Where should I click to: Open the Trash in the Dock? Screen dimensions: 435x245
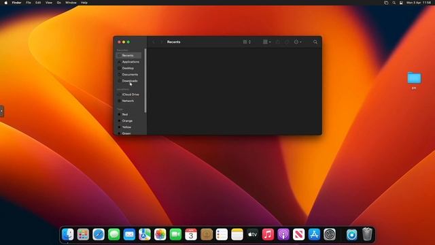click(367, 234)
